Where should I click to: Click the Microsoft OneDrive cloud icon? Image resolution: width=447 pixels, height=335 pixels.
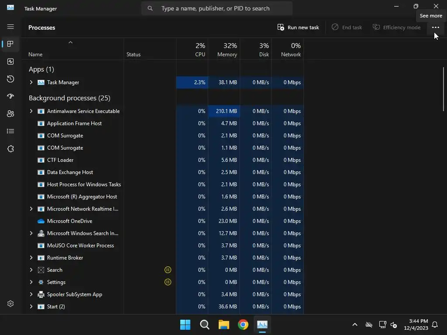point(41,221)
